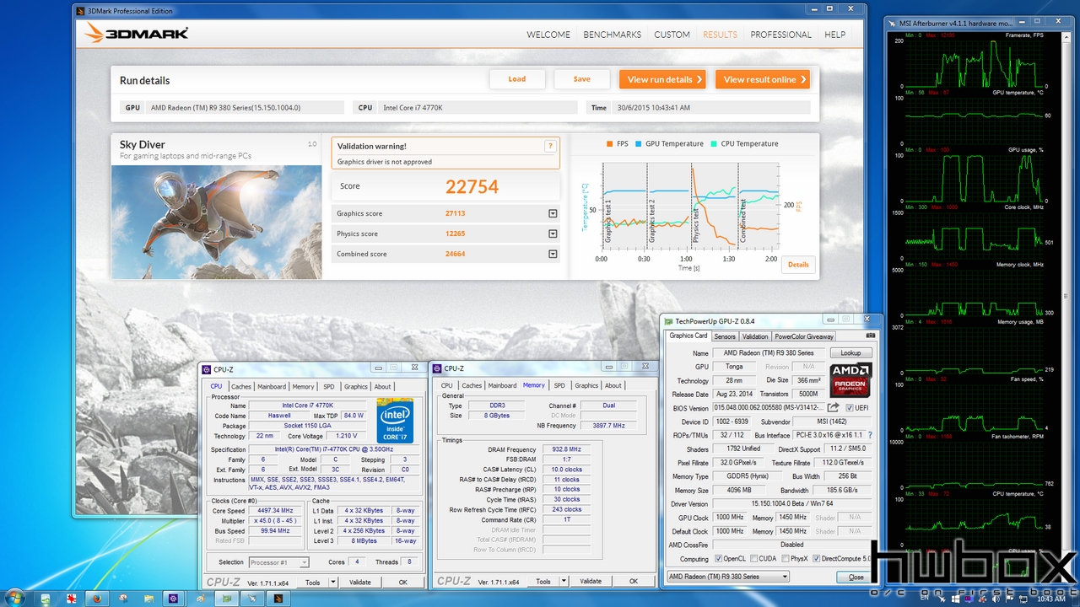
Task: Click View result online button
Action: (763, 79)
